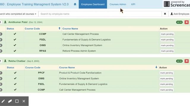Screen dimensions: 190x106
Task: Clear the employee search with the X button
Action: [x=165, y=14]
